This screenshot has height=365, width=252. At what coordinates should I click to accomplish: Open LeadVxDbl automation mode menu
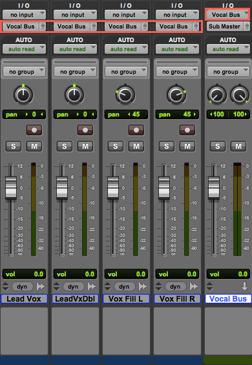[x=75, y=49]
